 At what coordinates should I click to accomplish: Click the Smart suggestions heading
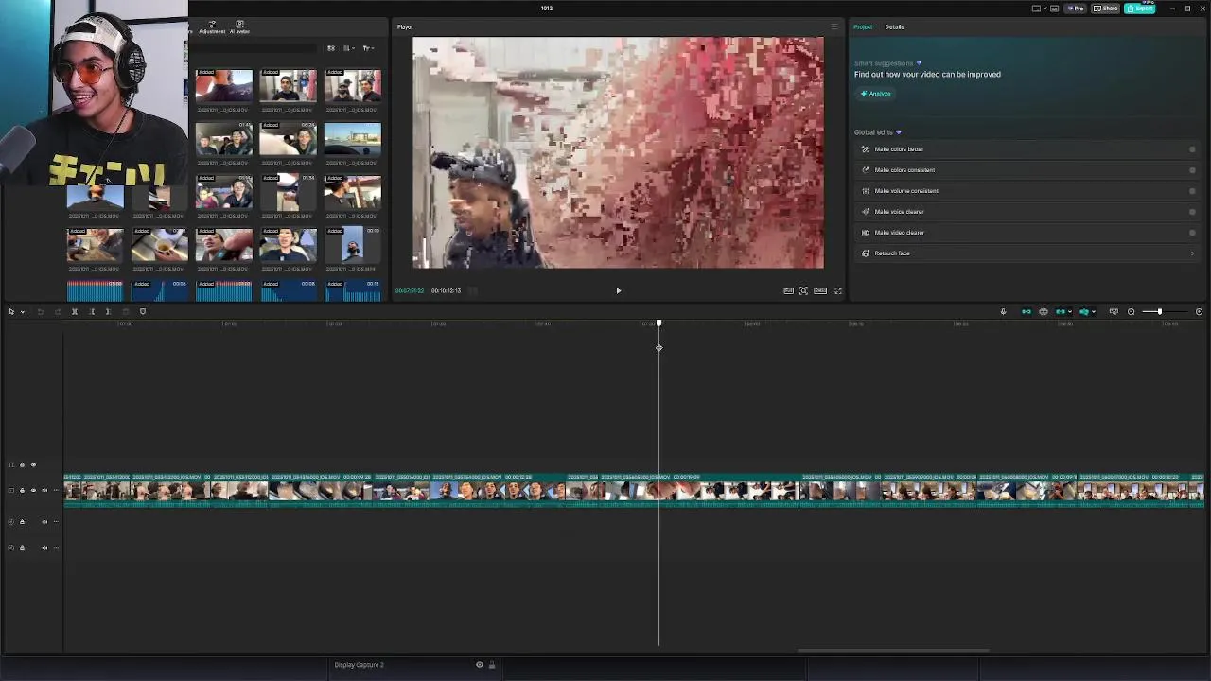884,63
